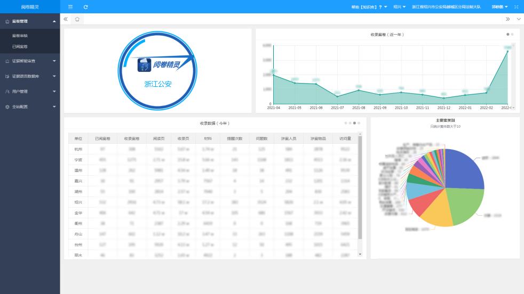Click the 证据智能审查 sidebar icon
524x294 pixels.
coord(7,61)
